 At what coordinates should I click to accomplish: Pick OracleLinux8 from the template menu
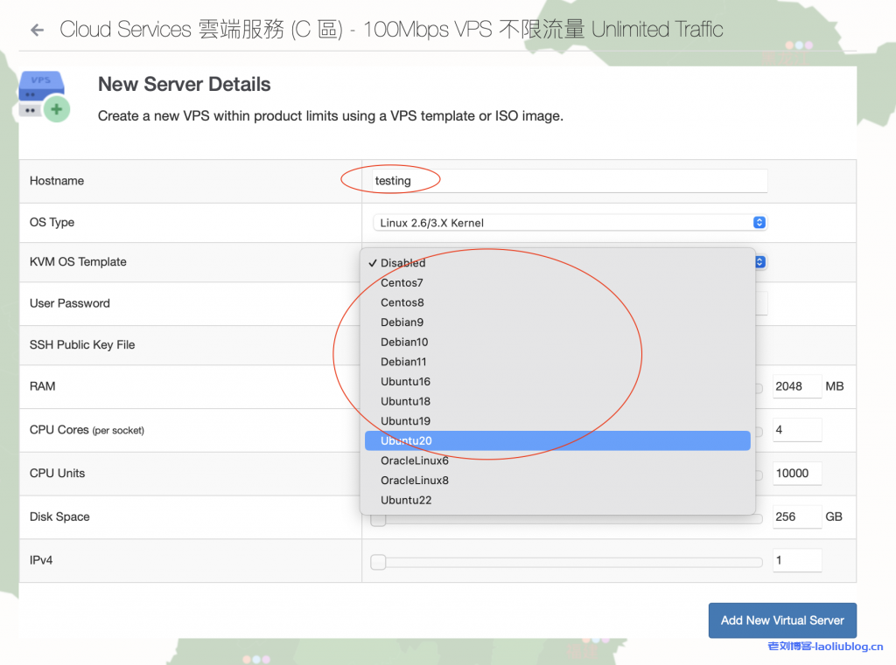click(415, 480)
